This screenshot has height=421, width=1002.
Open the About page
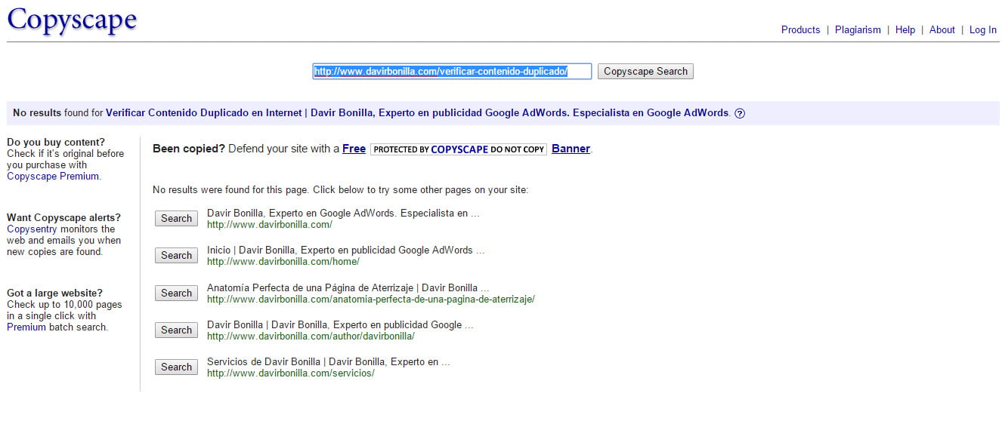coord(942,30)
